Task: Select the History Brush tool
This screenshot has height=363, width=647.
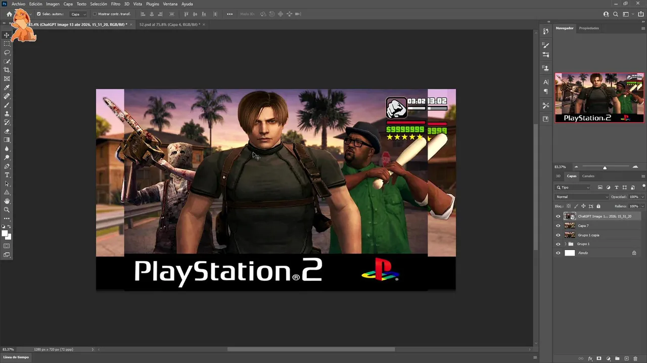Action: (x=7, y=123)
